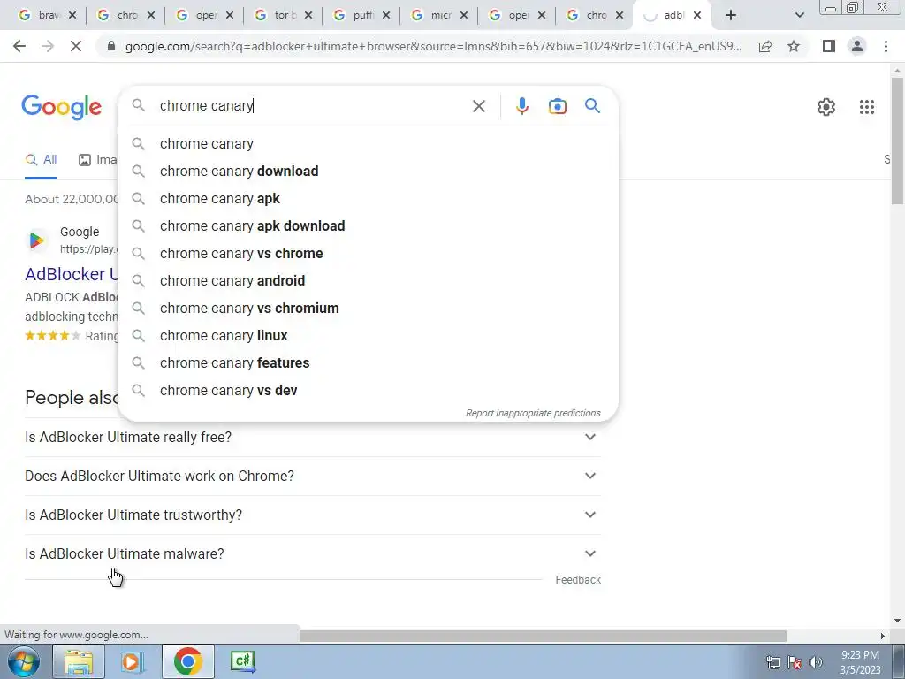Select suggestion 'chrome canary apk download'

coord(368,225)
